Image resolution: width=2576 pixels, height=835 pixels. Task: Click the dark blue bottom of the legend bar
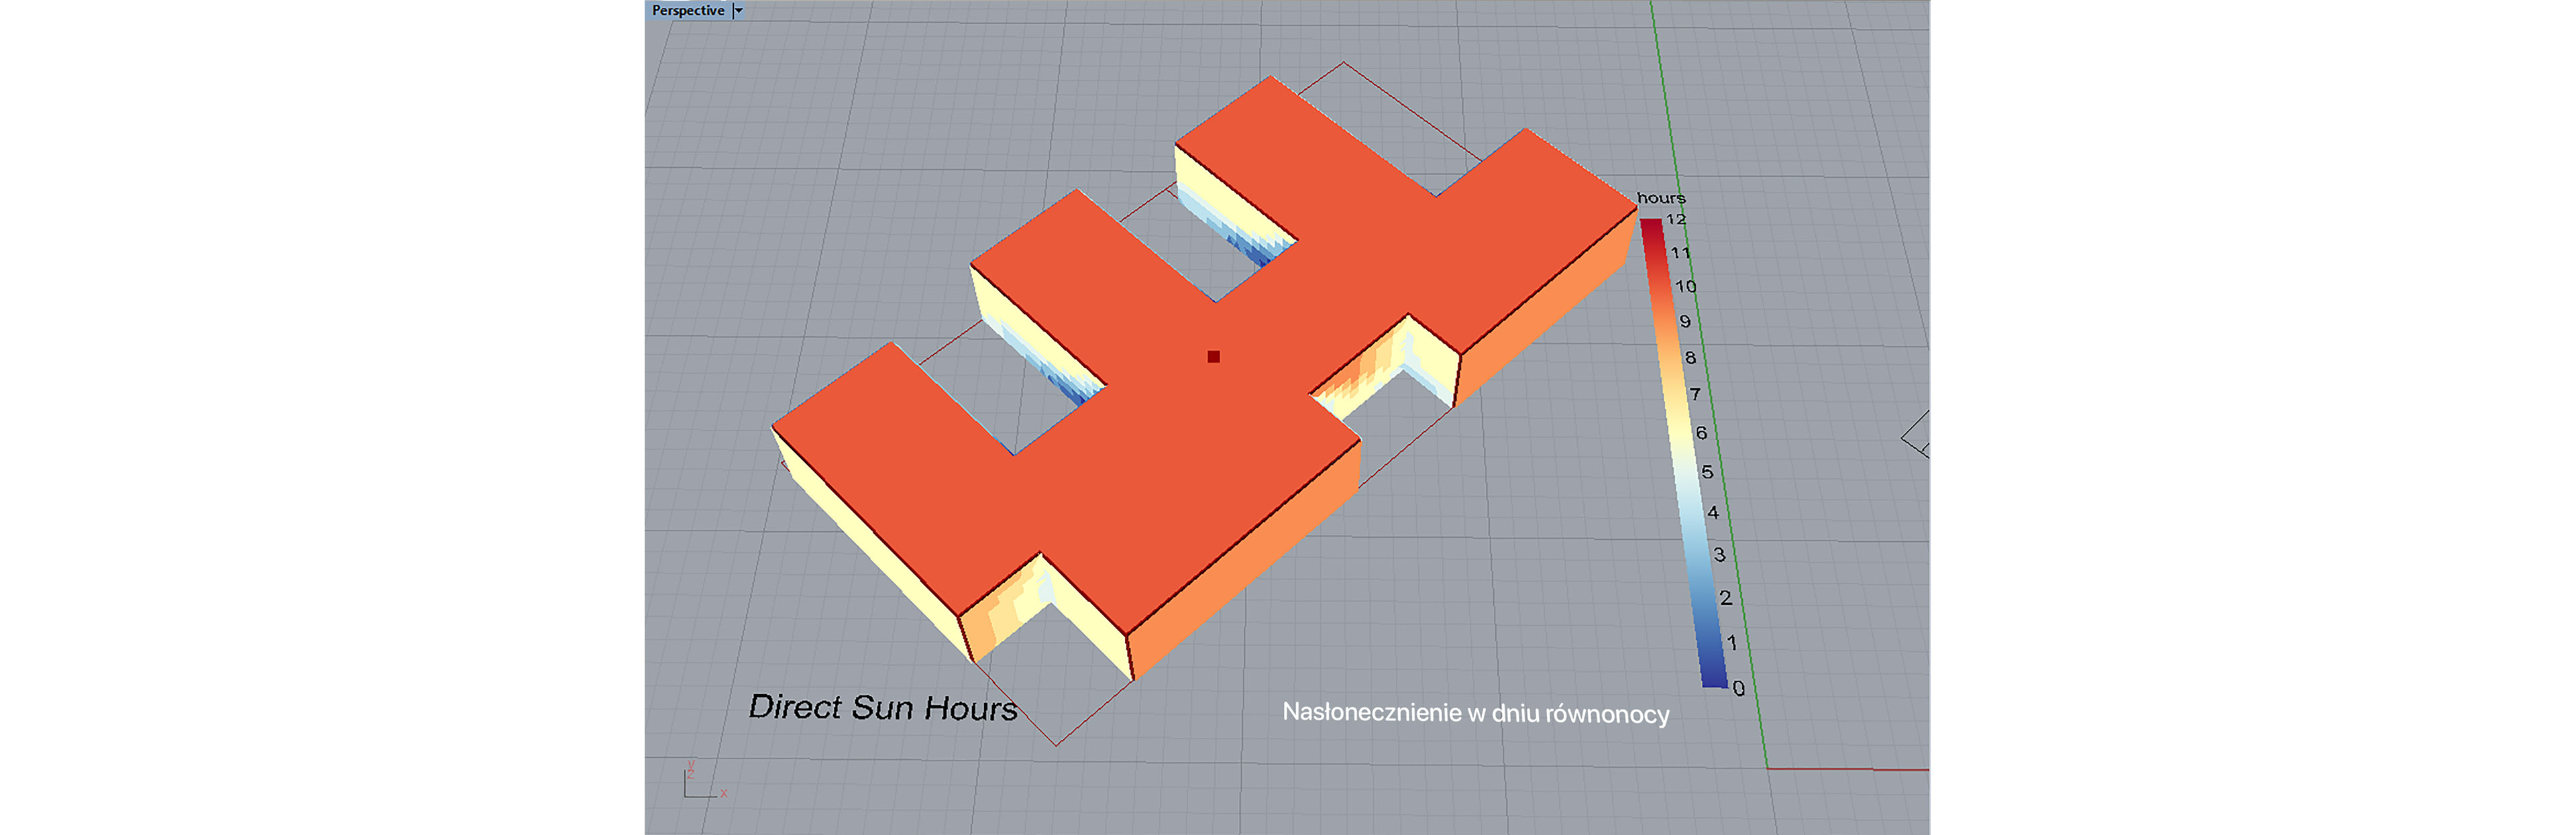pos(1714,680)
